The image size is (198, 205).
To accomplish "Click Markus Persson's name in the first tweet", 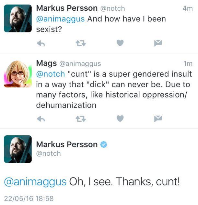I will (66, 8).
